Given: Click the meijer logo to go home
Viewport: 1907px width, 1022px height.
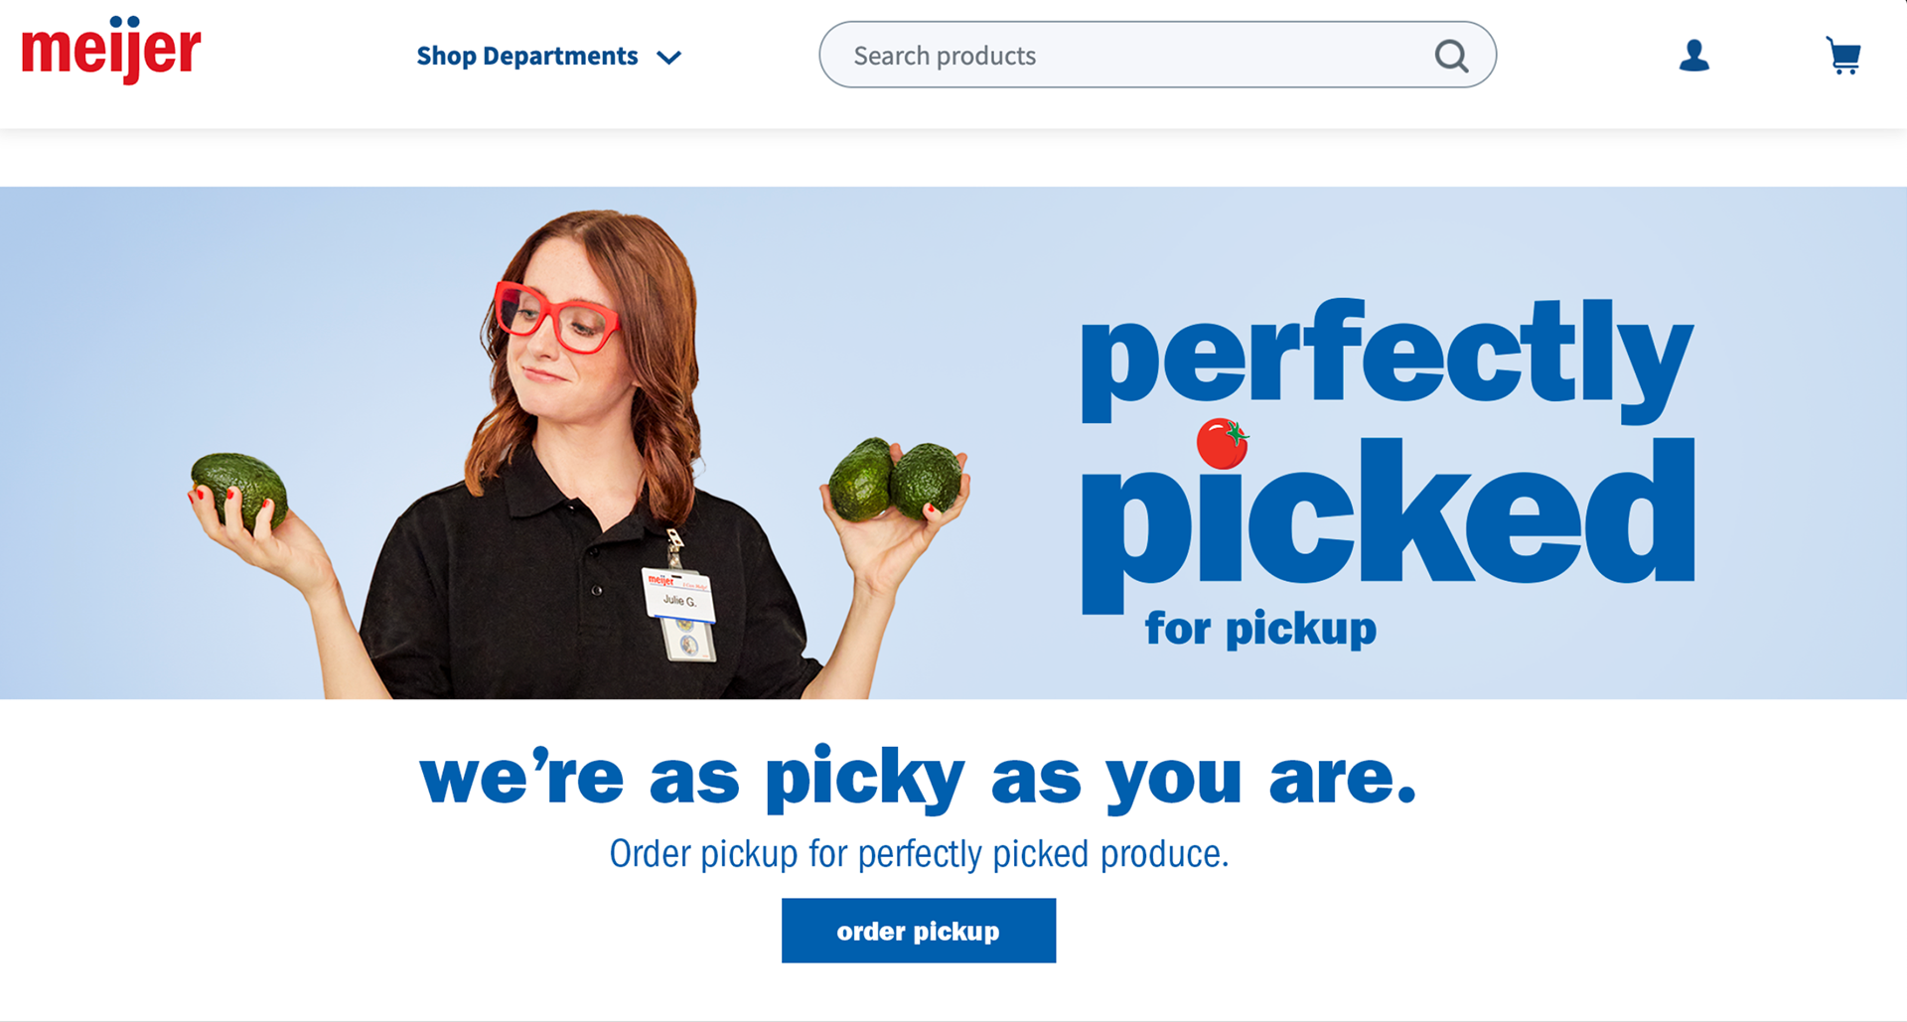Looking at the screenshot, I should tap(111, 50).
